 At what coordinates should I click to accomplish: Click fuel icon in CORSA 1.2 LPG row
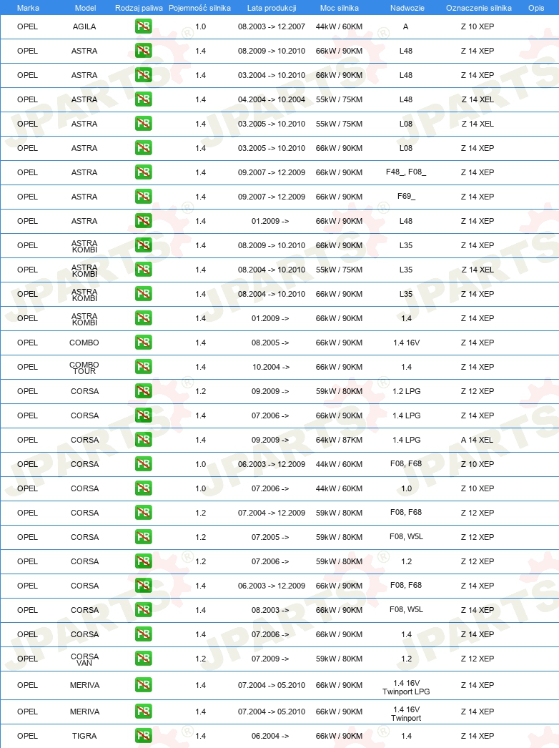[144, 391]
